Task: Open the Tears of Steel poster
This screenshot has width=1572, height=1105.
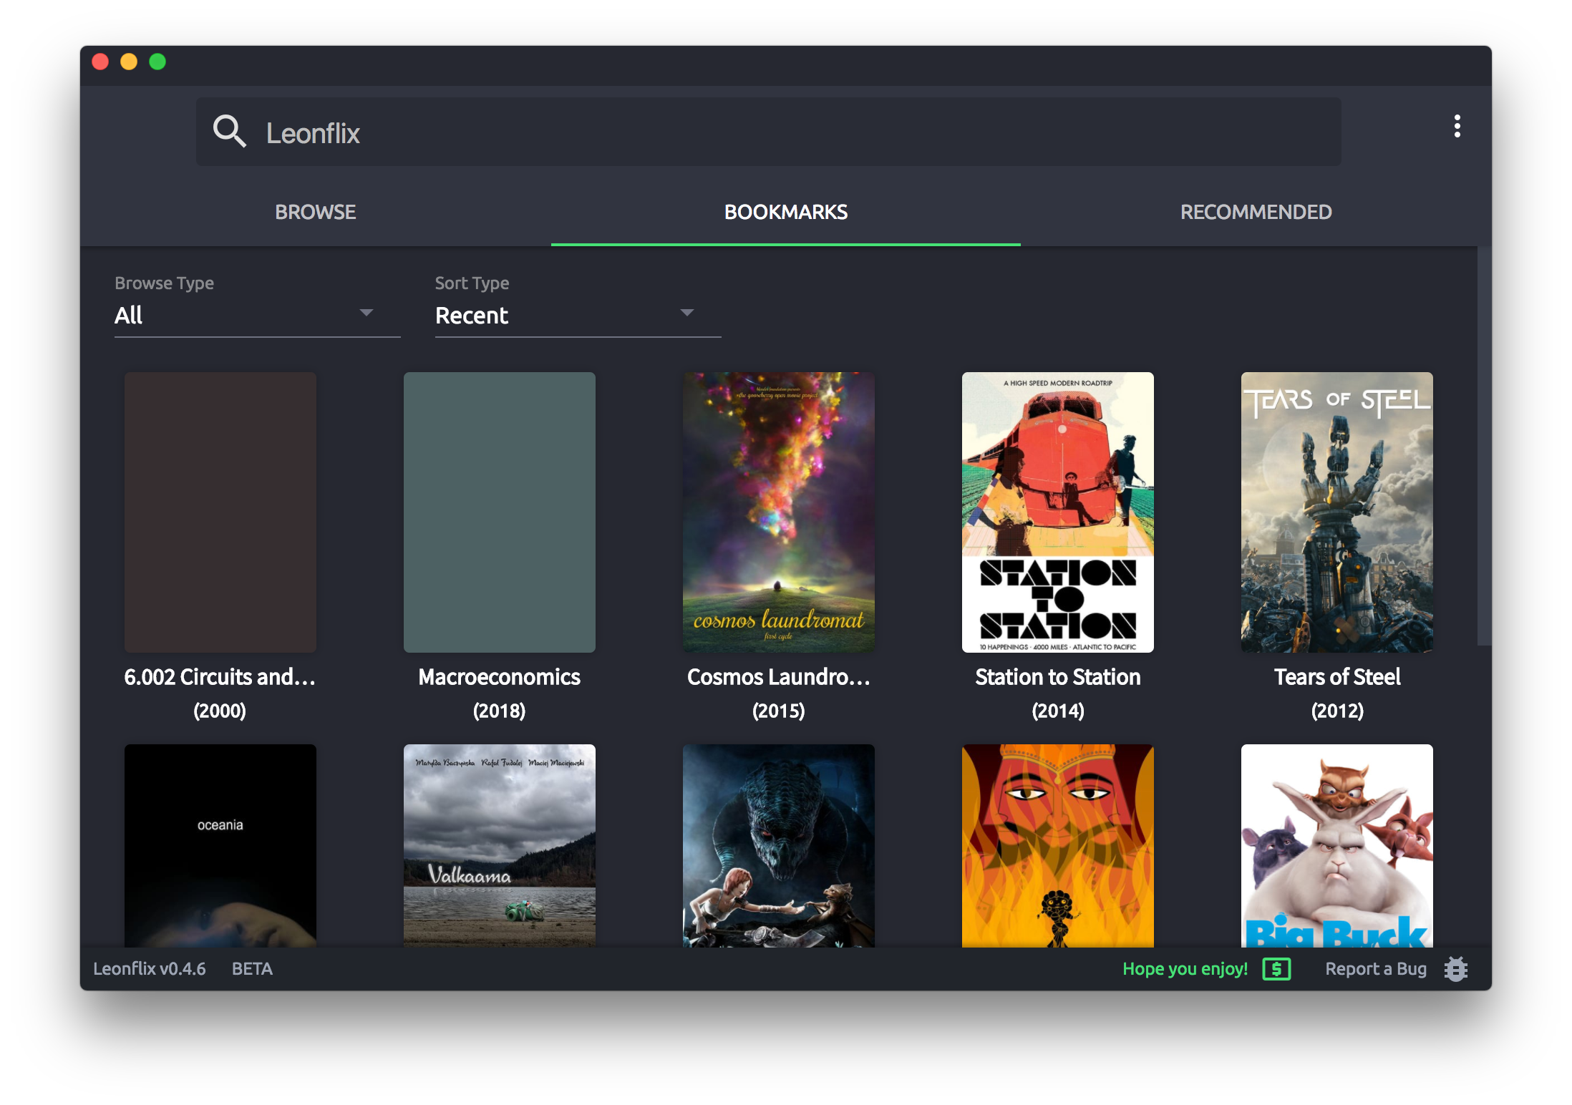Action: click(1337, 512)
